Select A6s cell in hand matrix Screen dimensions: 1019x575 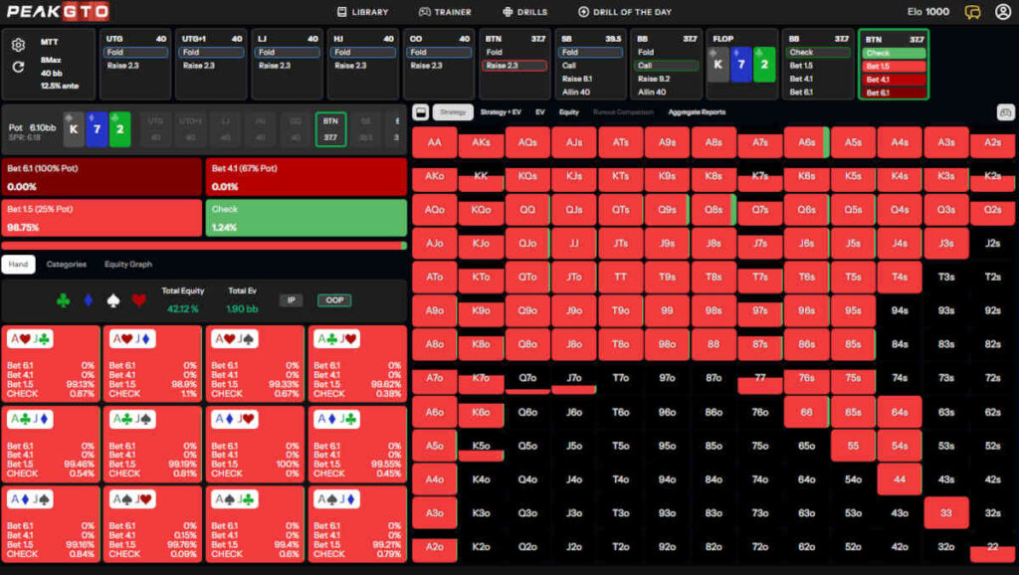806,142
